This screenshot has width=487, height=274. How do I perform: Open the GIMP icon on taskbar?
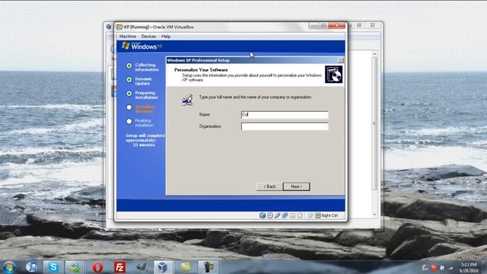pyautogui.click(x=142, y=267)
